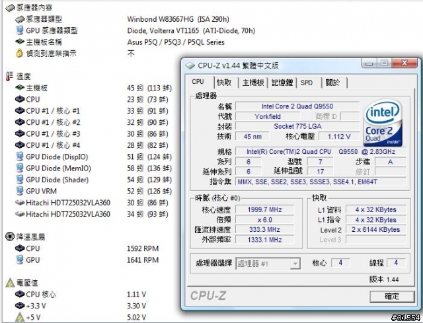This screenshot has height=323, width=423.
Task: Click the Socket 775 LGA package field
Action: [297, 126]
